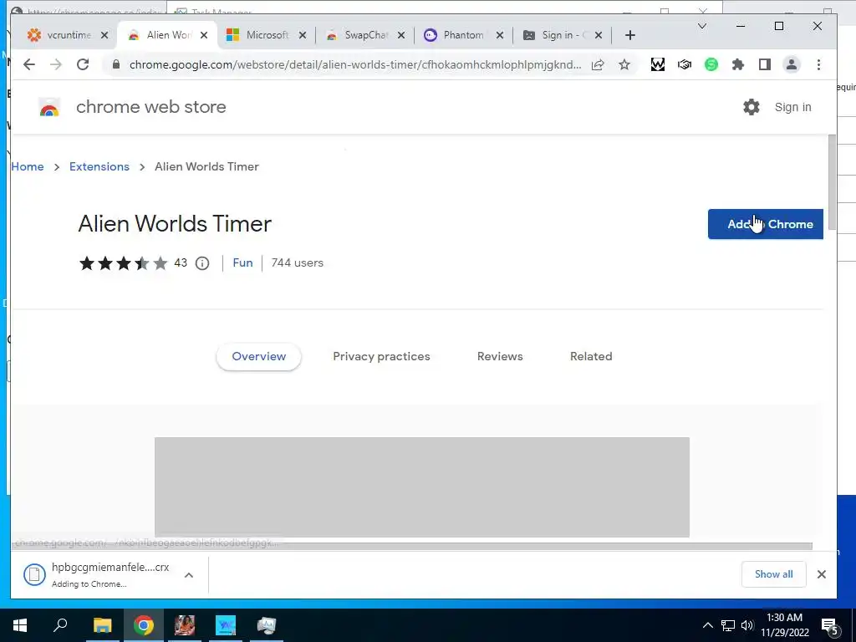
Task: Open the volume speaker icon in tray
Action: [x=747, y=625]
